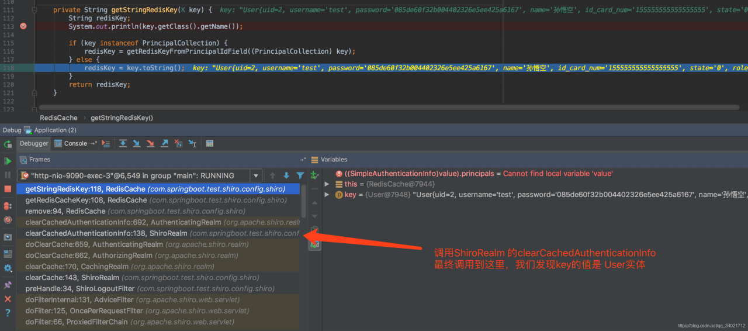Select frame doFilter:66, ProxiedFilterChain
Screen dimensions: 748x331
click(158, 322)
